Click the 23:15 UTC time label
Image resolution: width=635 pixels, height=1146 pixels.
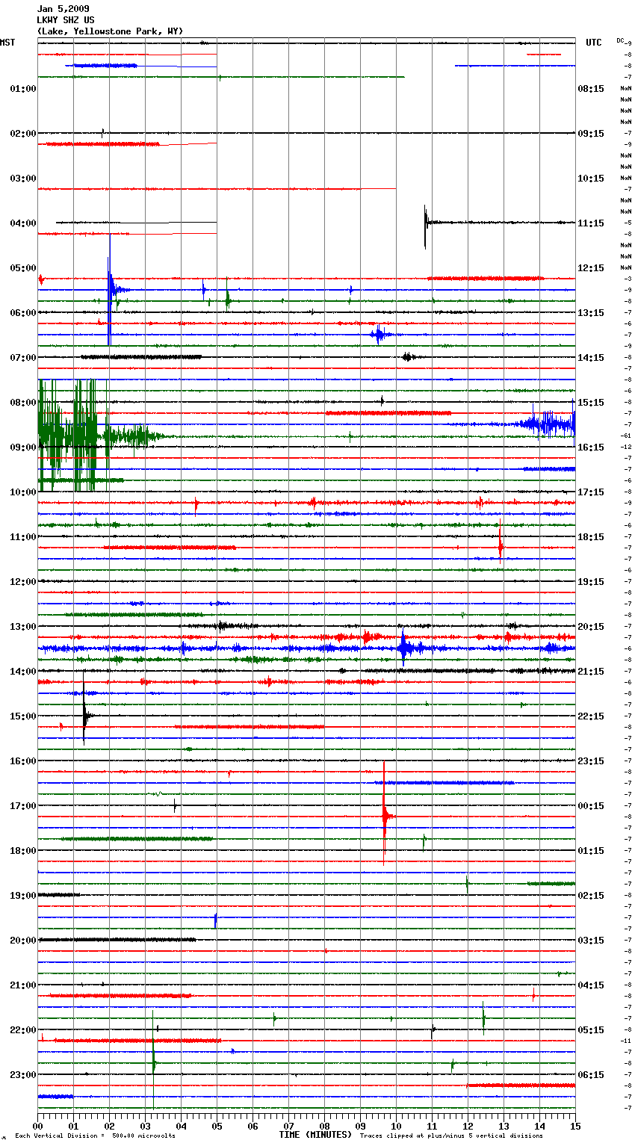(591, 761)
